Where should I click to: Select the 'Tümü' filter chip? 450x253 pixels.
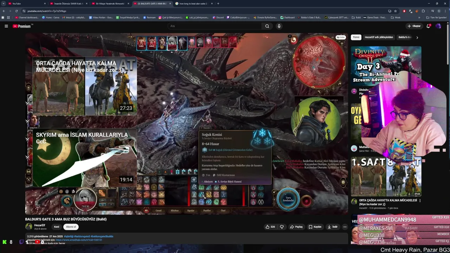pos(356,37)
